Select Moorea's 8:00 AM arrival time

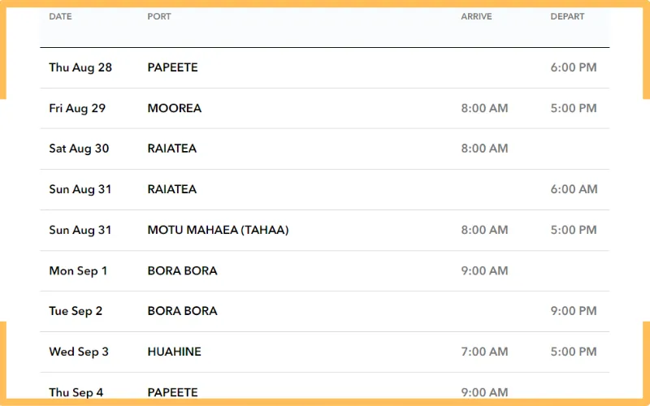484,108
